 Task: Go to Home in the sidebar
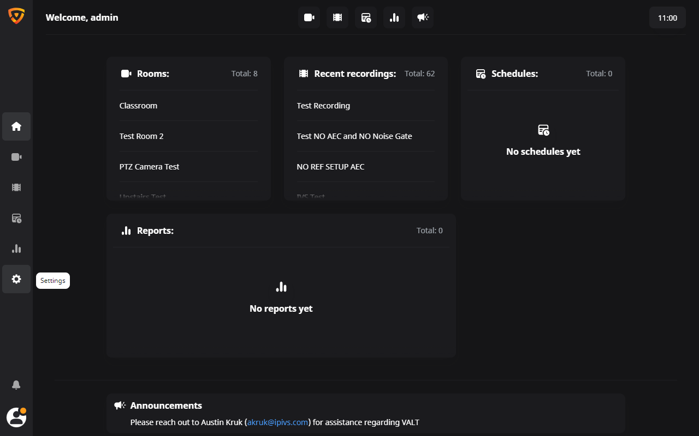pyautogui.click(x=16, y=126)
